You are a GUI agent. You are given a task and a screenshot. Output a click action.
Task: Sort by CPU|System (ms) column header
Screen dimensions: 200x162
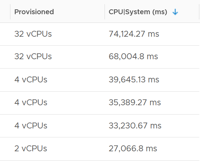[138, 12]
